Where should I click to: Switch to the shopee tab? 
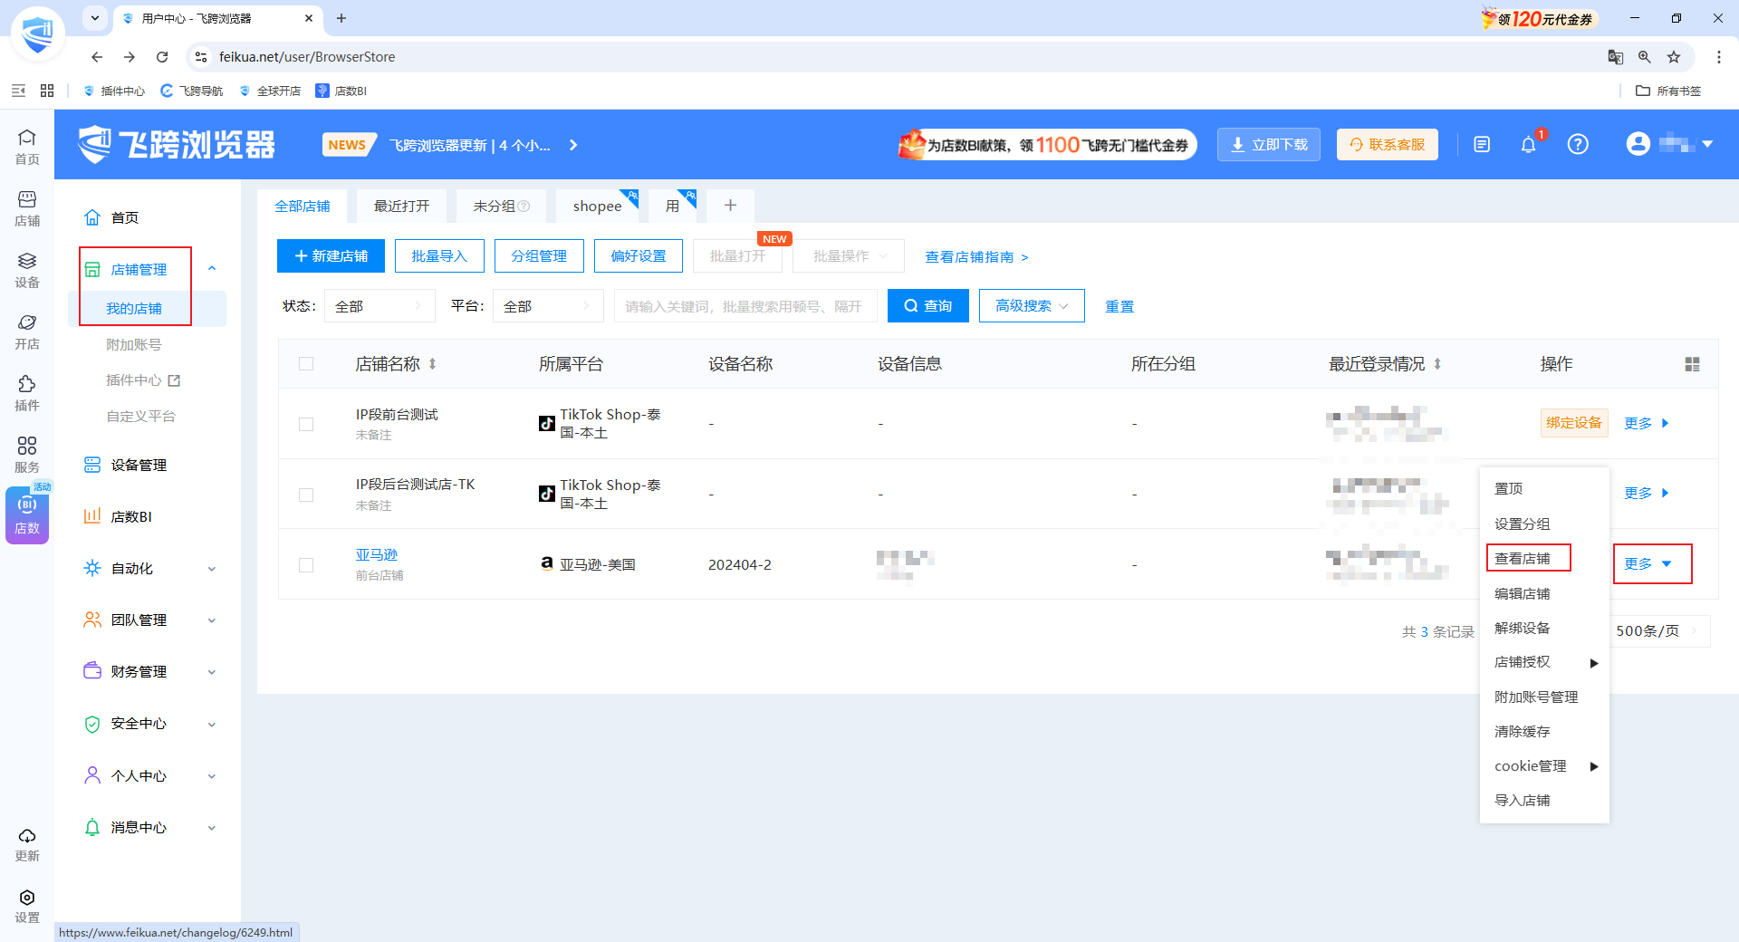coord(597,207)
